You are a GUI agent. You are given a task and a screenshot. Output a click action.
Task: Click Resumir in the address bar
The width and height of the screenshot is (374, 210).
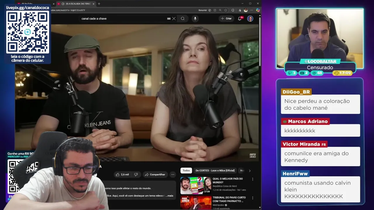tap(203, 10)
